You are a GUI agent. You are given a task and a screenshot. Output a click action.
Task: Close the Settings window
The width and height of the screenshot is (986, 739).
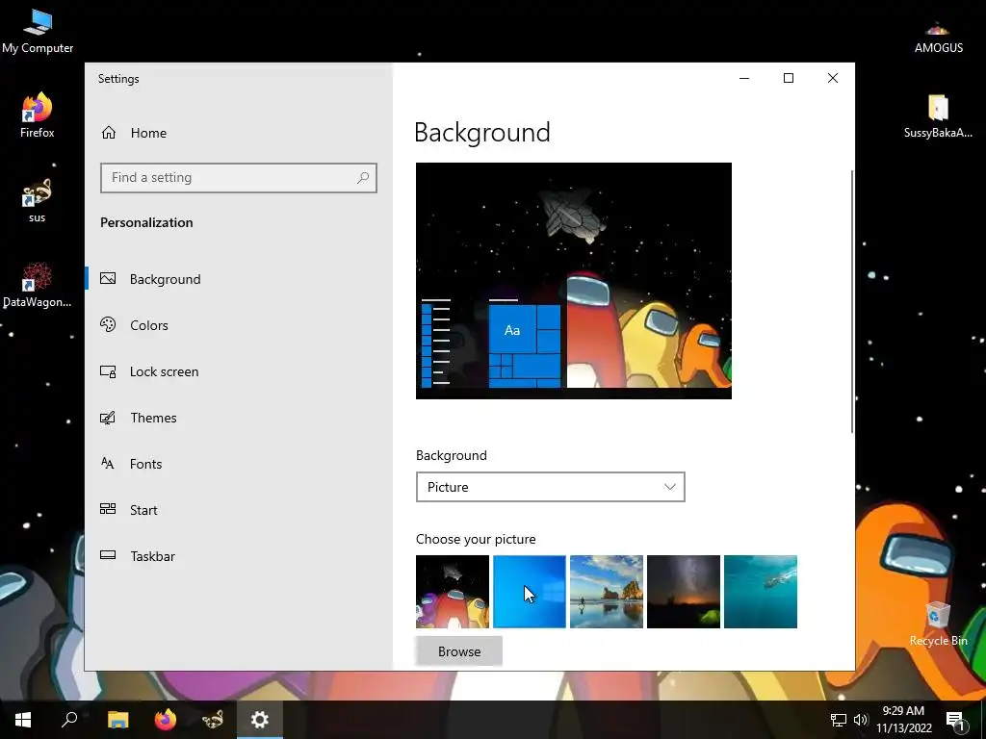[833, 78]
